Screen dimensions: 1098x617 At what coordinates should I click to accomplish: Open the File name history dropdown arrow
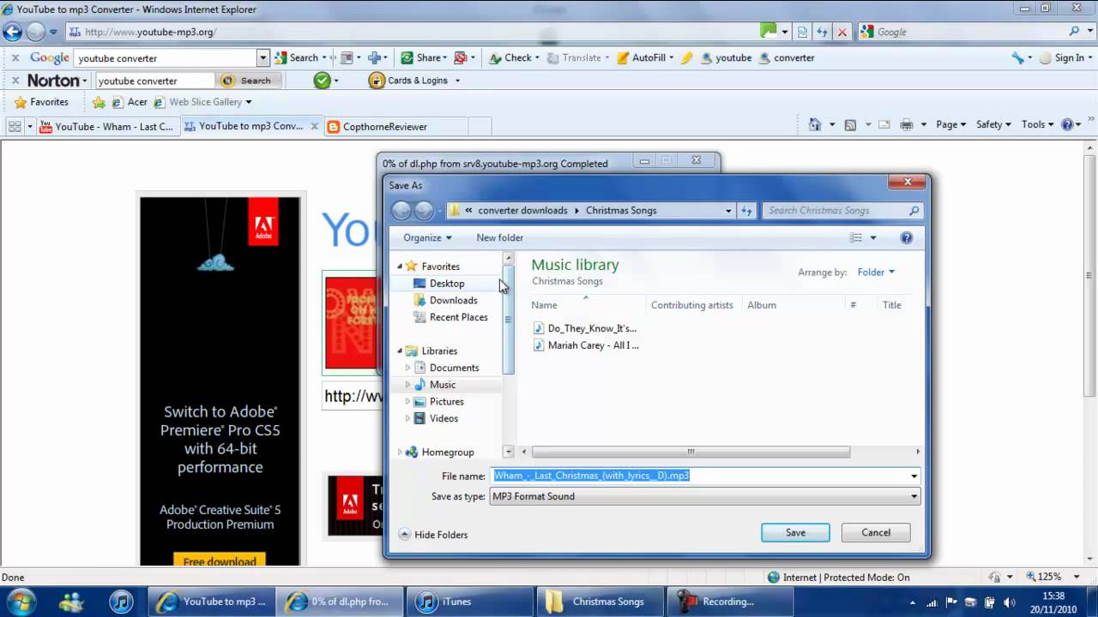click(x=914, y=476)
